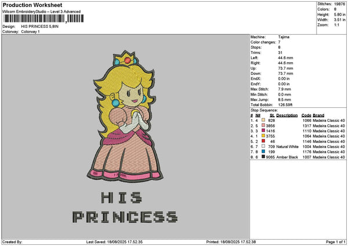Click the 'Code' column header
Viewport: 348px width, 246px height.
pos(306,115)
